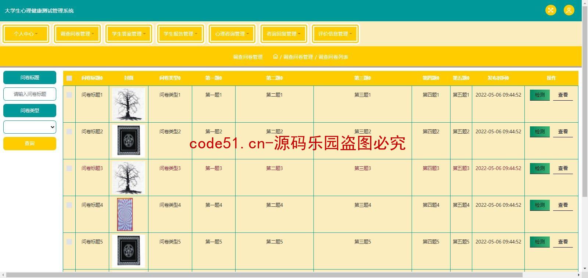Open the user profile icon in header
This screenshot has height=278, width=588.
click(569, 10)
